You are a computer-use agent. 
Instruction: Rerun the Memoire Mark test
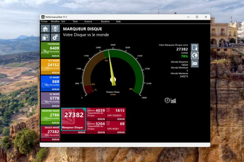coord(56,123)
